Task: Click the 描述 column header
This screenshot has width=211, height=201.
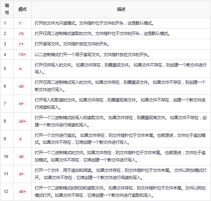Action: pyautogui.click(x=121, y=9)
